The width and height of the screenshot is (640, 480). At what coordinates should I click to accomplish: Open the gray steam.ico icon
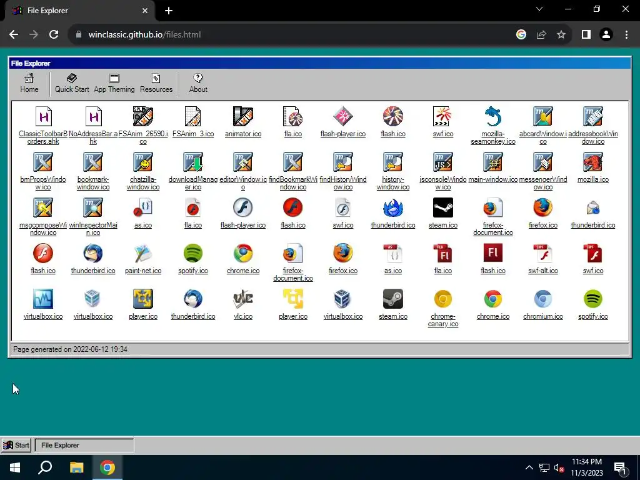393,299
